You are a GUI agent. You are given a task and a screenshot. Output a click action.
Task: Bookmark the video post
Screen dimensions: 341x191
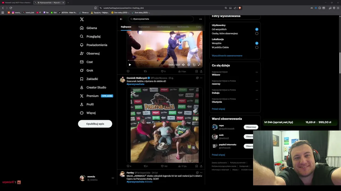(197, 71)
